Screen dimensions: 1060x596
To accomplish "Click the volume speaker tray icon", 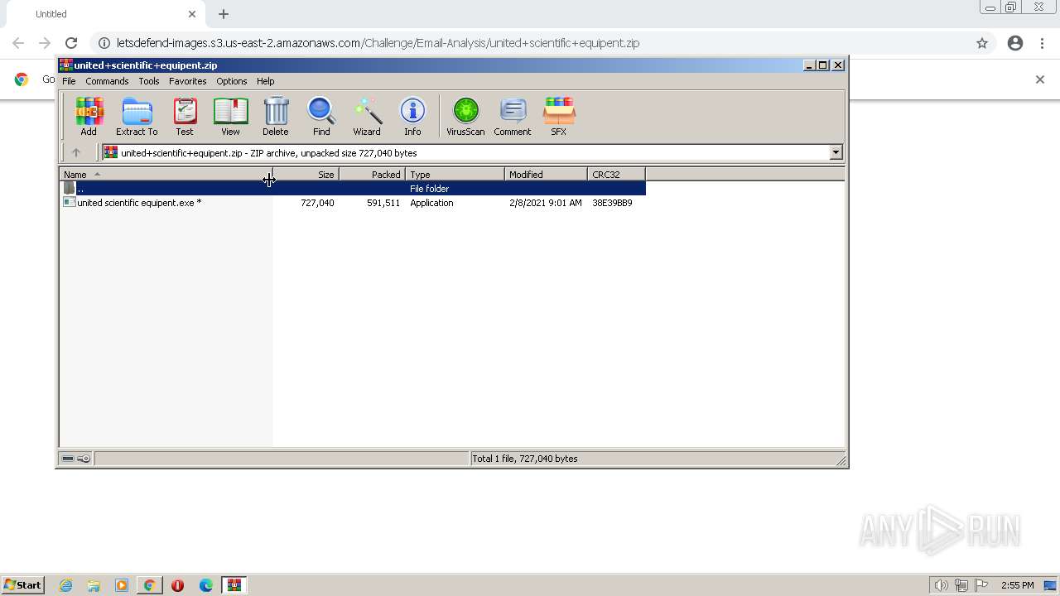I will pyautogui.click(x=941, y=585).
